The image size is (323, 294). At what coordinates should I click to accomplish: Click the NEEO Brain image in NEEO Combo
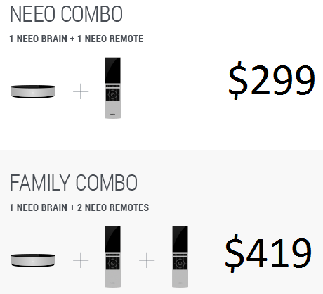point(33,91)
